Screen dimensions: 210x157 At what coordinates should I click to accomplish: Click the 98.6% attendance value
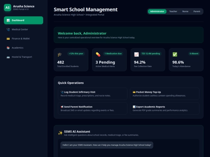[178, 62]
